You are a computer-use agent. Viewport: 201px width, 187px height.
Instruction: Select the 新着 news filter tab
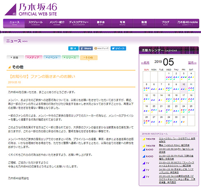[15, 57]
